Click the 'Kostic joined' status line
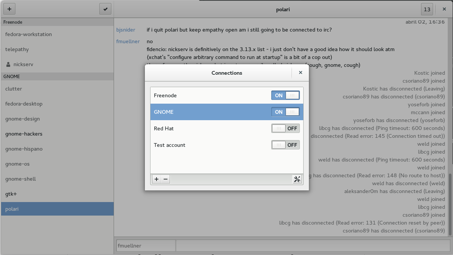Viewport: 453px width, 255px height. point(429,73)
